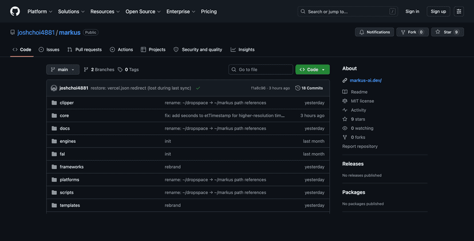Image resolution: width=474 pixels, height=241 pixels.
Task: Click the folder icon beside templates
Action: click(x=54, y=205)
